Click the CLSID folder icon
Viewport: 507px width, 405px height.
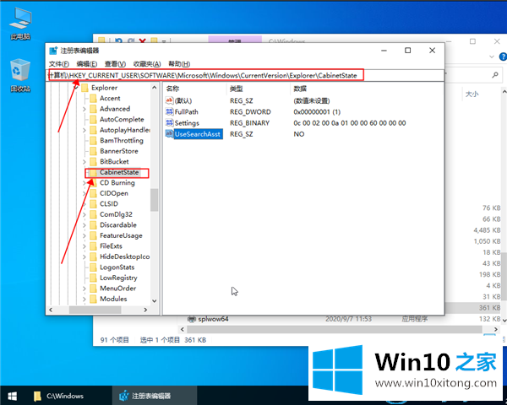93,204
